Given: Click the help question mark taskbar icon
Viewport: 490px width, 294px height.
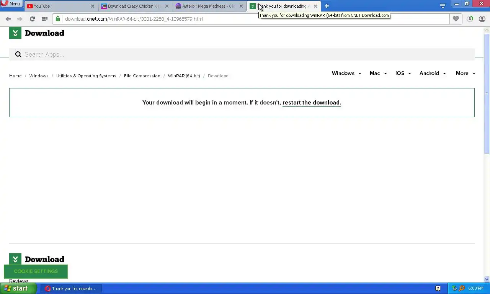Looking at the screenshot, I should click(x=438, y=288).
